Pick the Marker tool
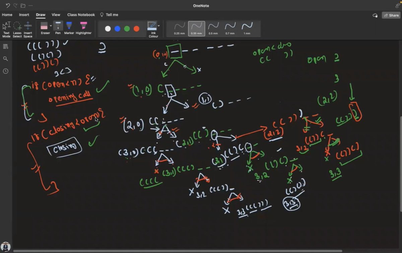This screenshot has width=402, height=253. point(69,28)
